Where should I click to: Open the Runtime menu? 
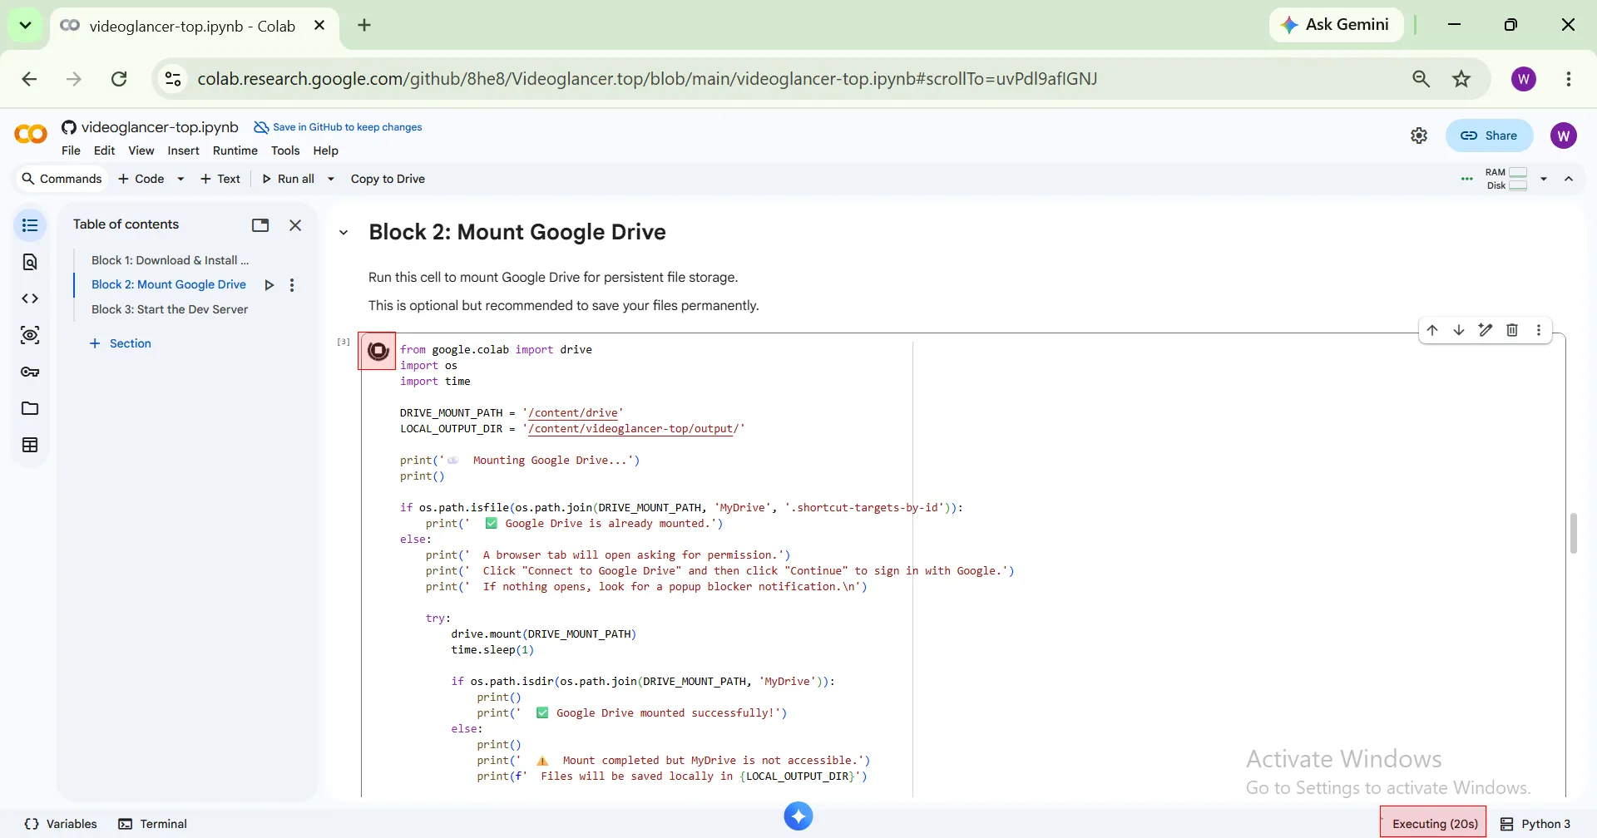pyautogui.click(x=235, y=150)
